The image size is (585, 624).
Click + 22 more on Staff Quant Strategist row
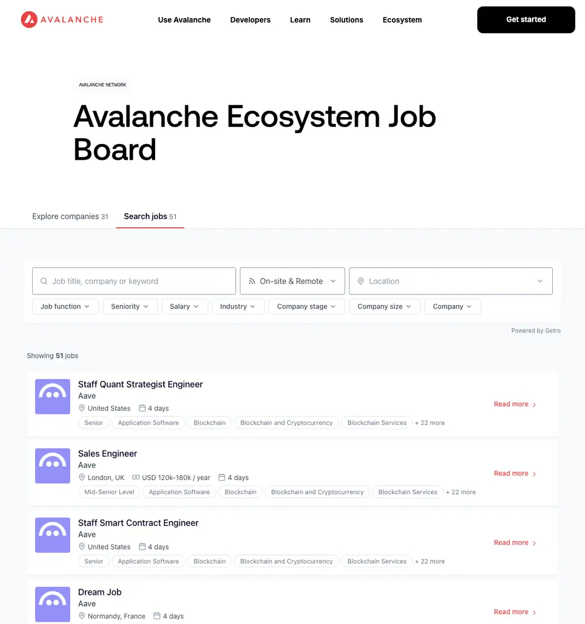pos(430,423)
